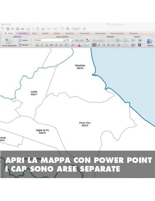Open the Formato tab
Image resolution: width=155 pixels, height=201 pixels.
point(23,33)
